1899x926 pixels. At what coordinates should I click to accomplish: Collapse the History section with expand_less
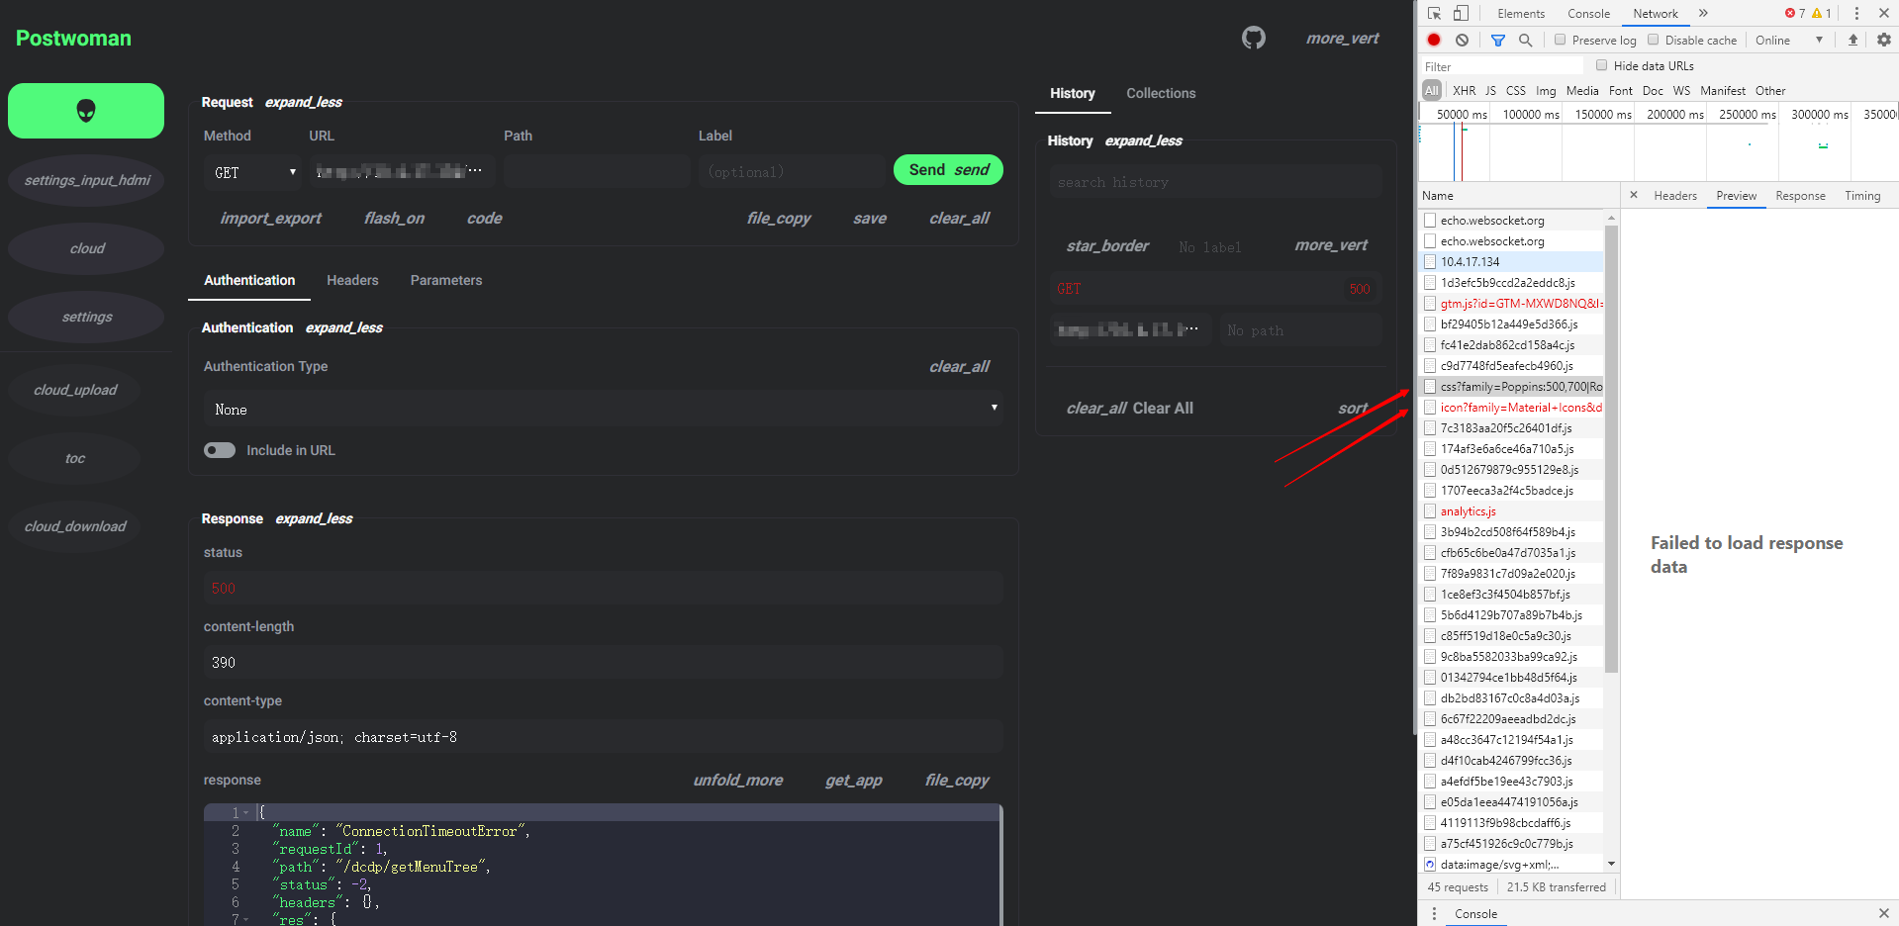pyautogui.click(x=1144, y=140)
